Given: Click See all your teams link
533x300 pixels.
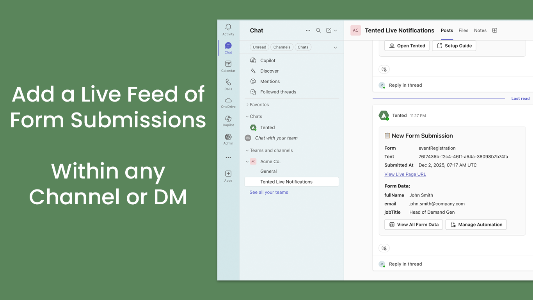Looking at the screenshot, I should point(269,192).
